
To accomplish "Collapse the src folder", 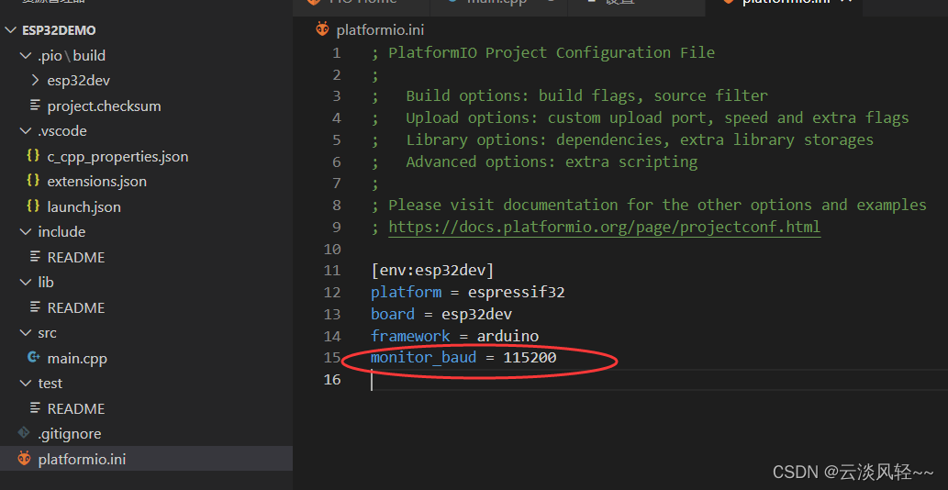I will 26,333.
